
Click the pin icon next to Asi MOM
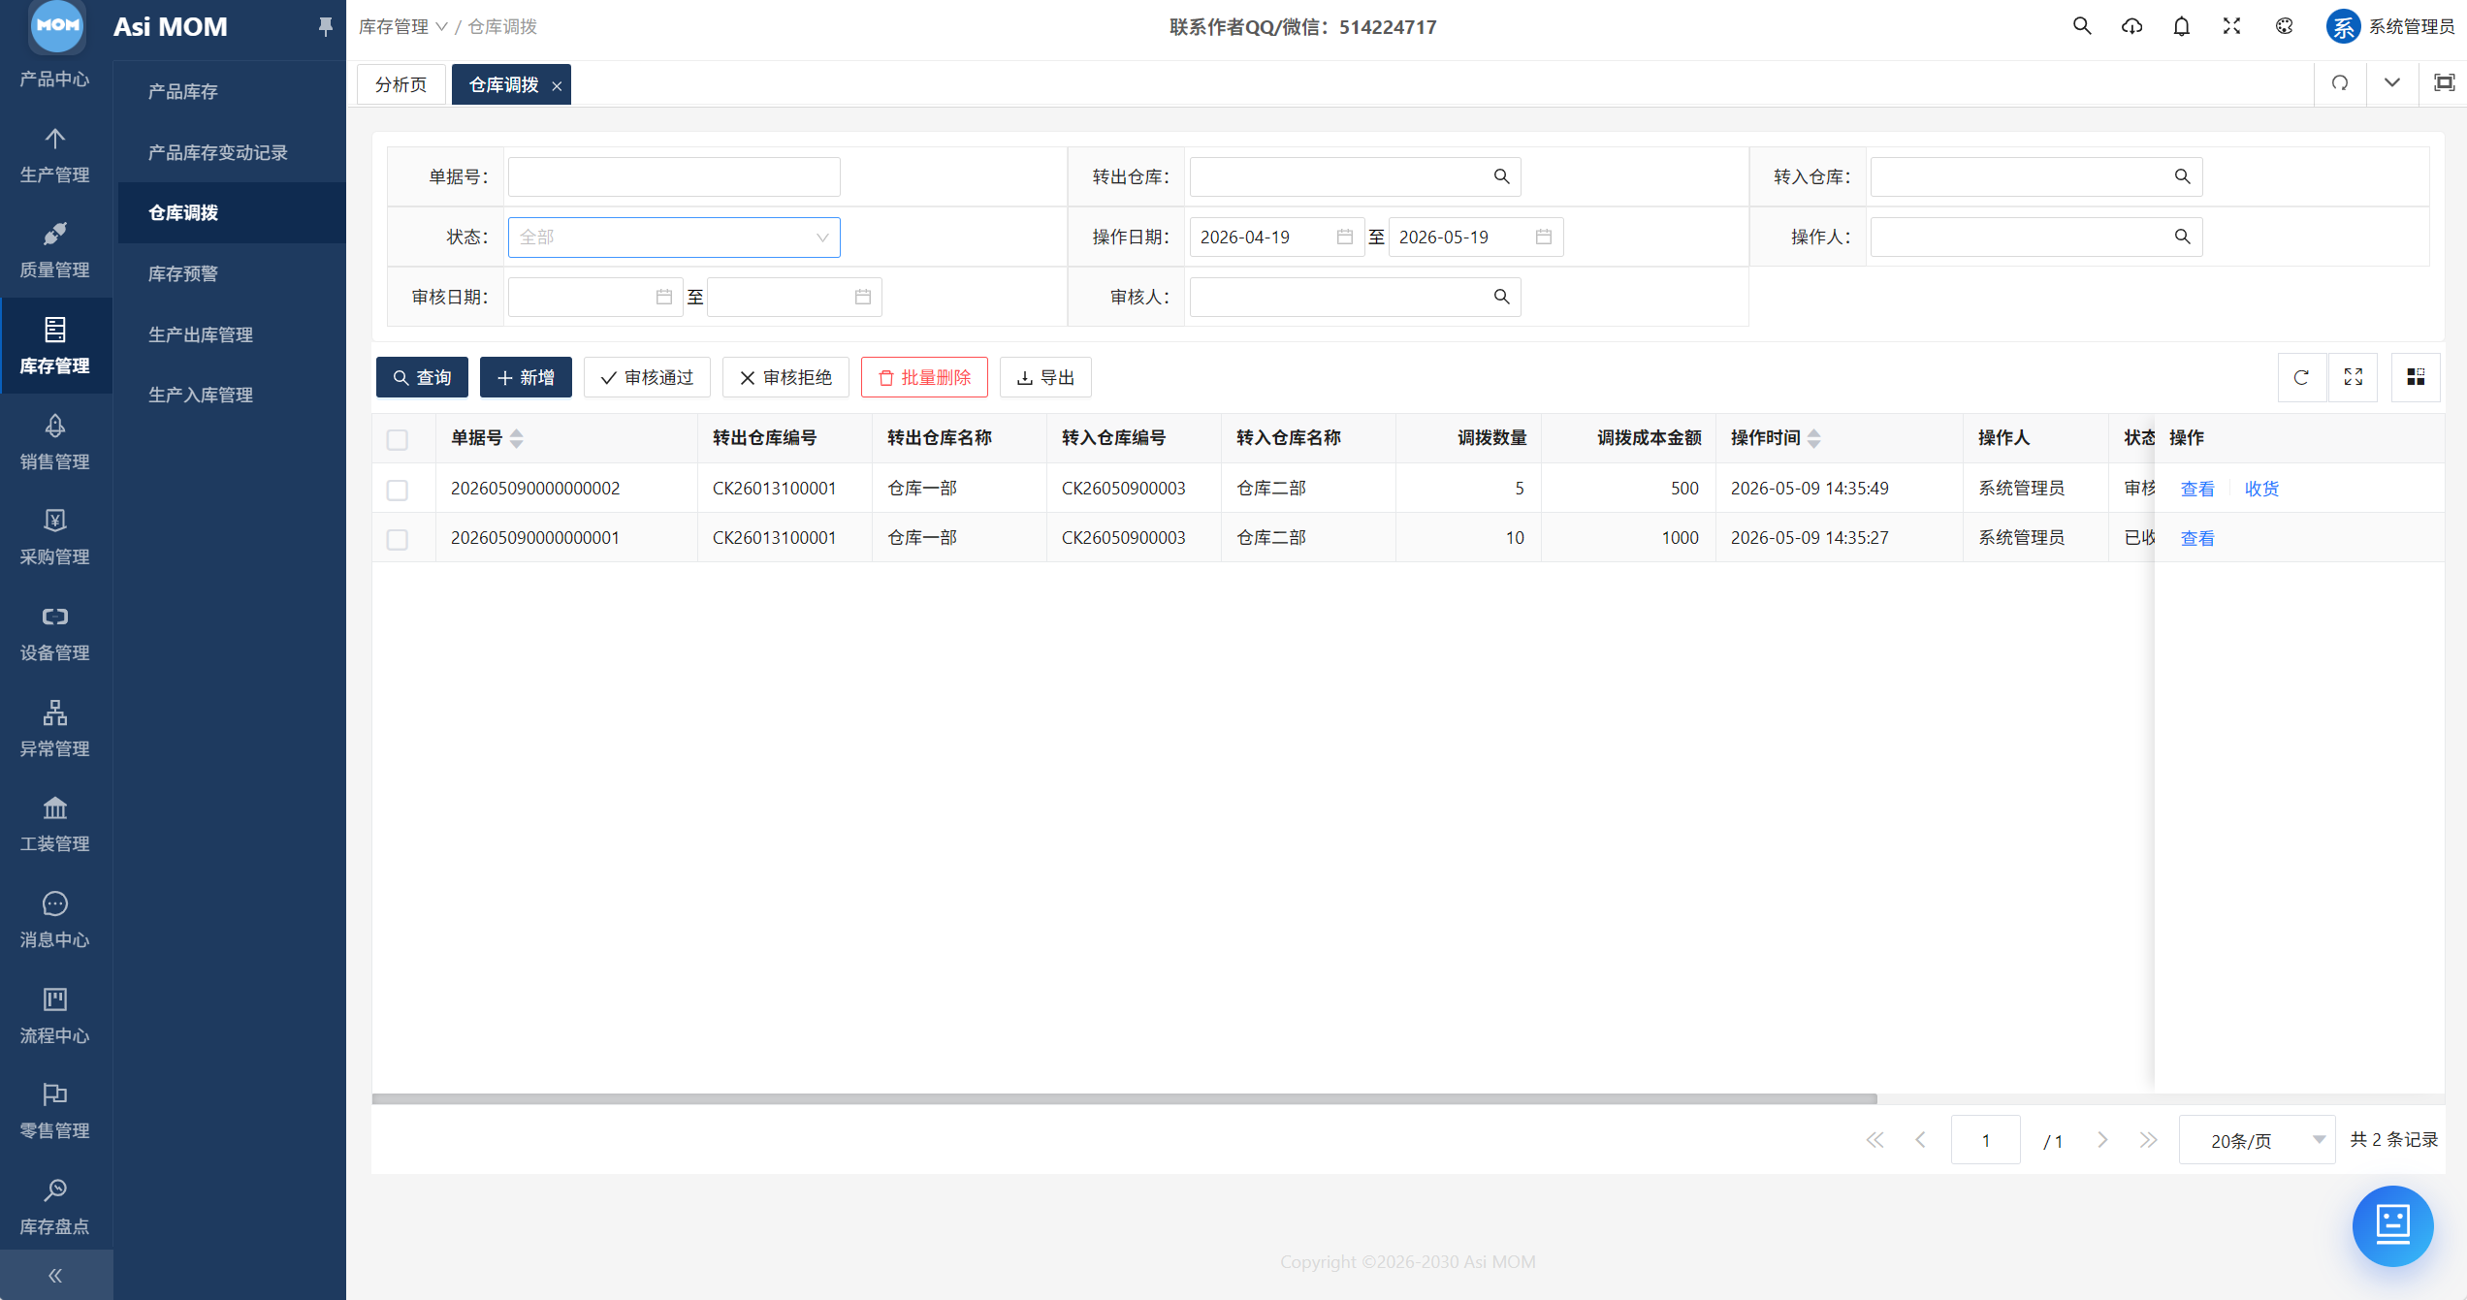(x=326, y=26)
